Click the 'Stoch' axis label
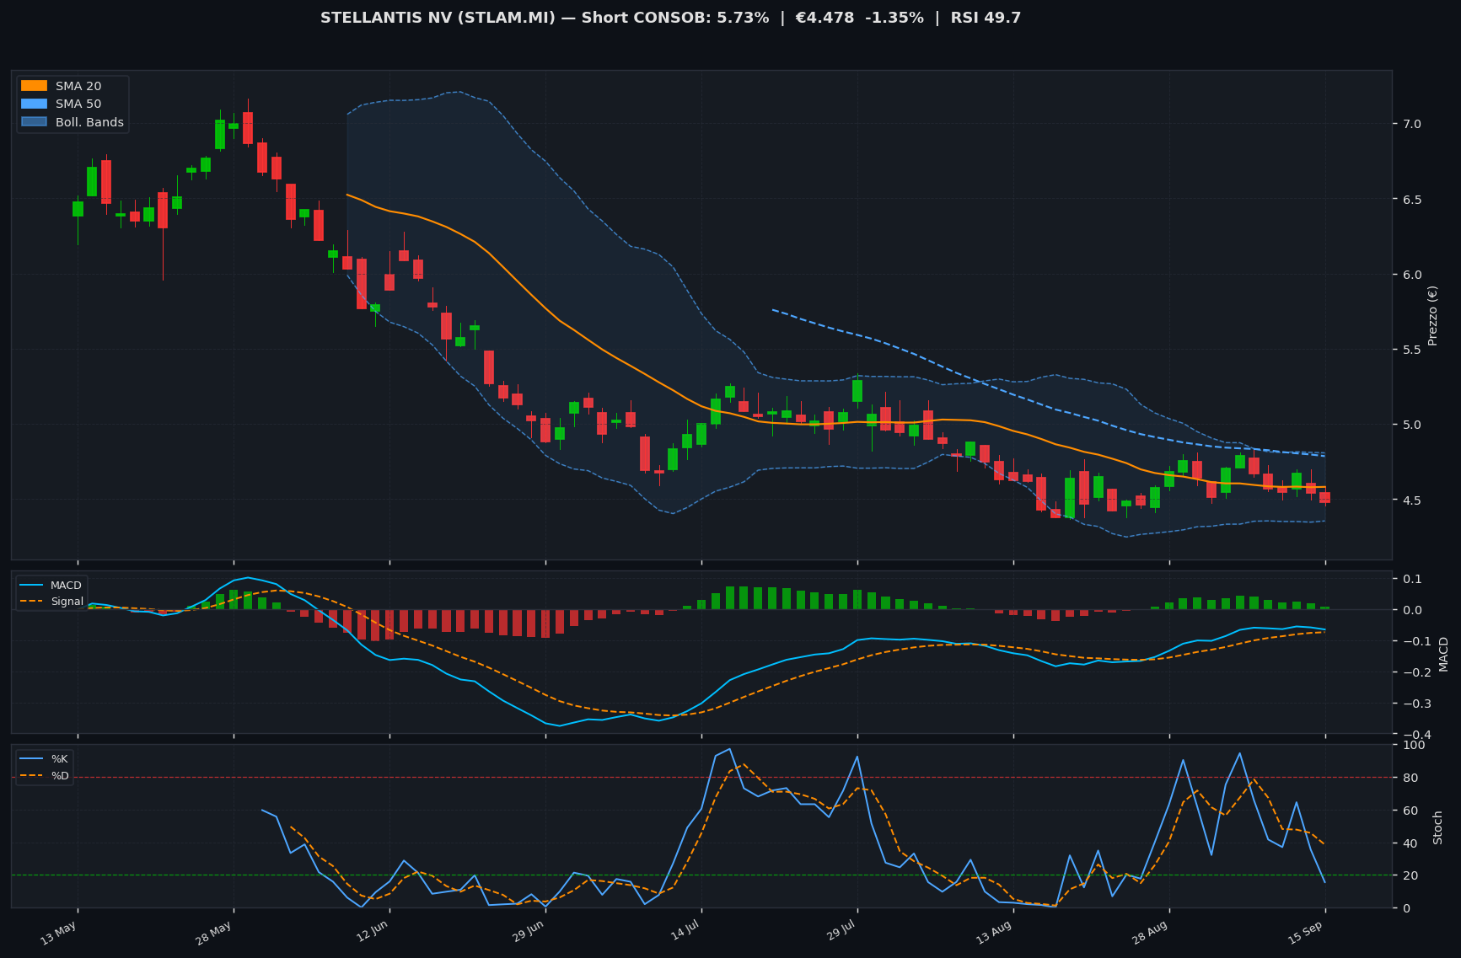Screen dimensions: 1461x958 1438,827
